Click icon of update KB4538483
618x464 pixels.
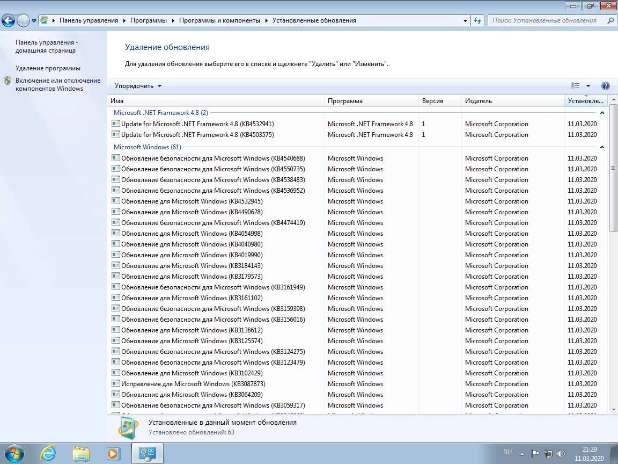pyautogui.click(x=115, y=179)
